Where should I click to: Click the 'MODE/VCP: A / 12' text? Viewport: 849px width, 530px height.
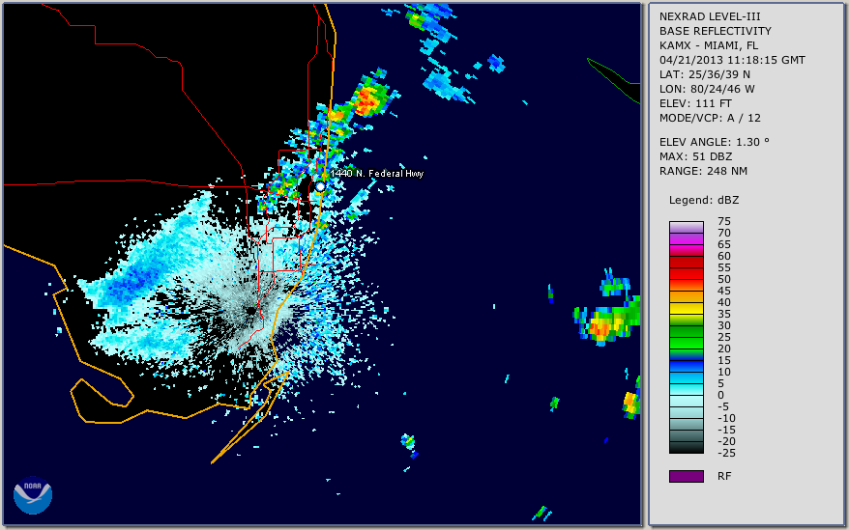click(x=710, y=118)
